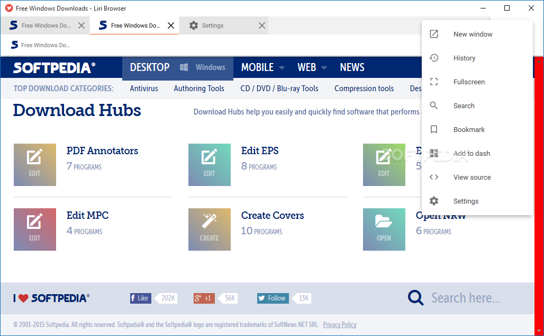Expand the WEB dropdown arrow
This screenshot has height=336, width=544.
(x=324, y=68)
